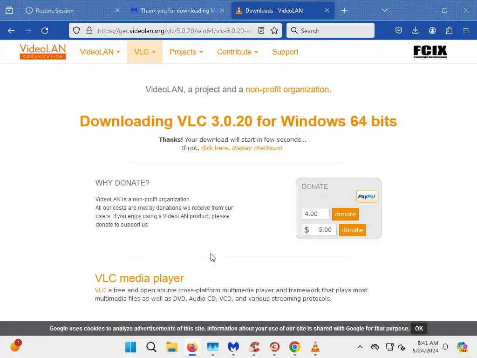477x358 pixels.
Task: Click the VideoLAN organization logo
Action: coord(42,51)
